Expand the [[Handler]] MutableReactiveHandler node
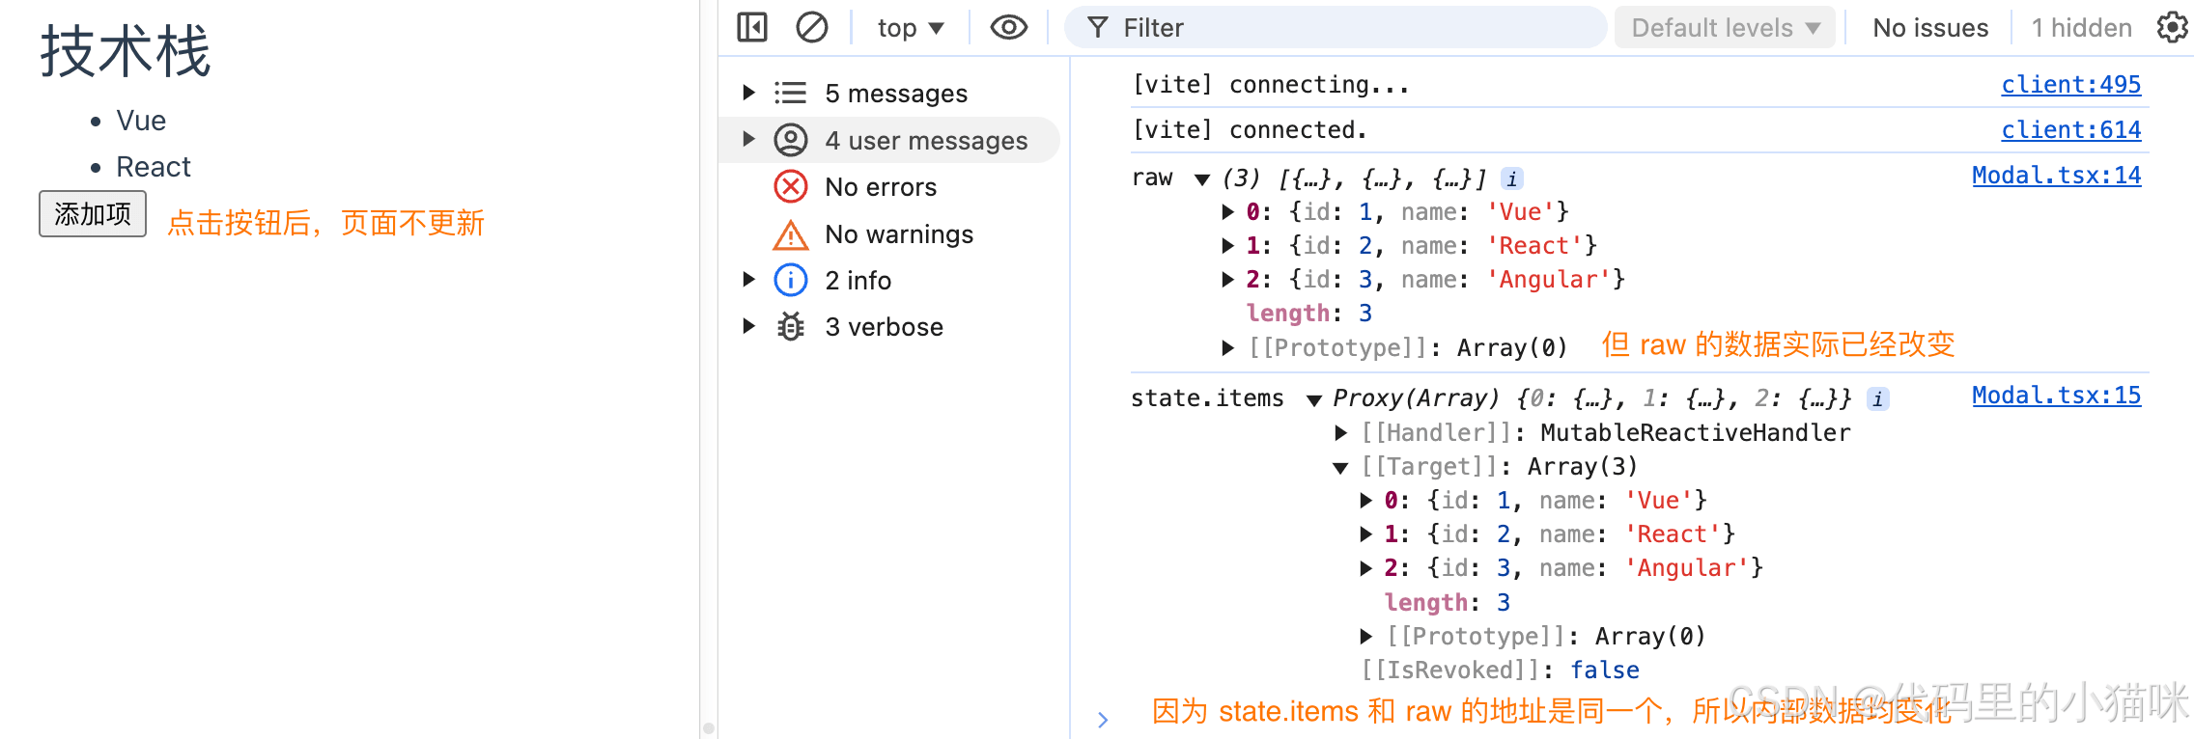 [1340, 433]
